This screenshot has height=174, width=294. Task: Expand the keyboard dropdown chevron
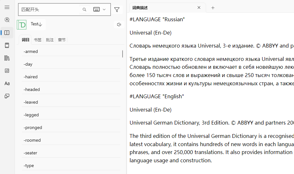pos(104,10)
